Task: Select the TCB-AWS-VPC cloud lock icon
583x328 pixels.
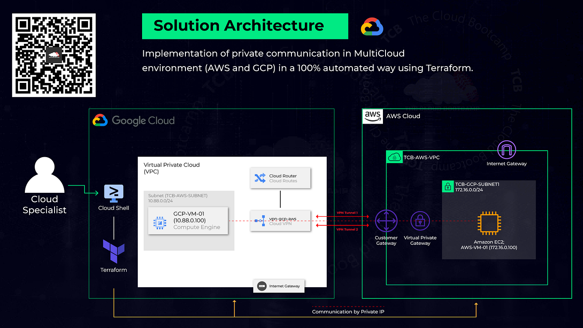Action: [x=394, y=157]
